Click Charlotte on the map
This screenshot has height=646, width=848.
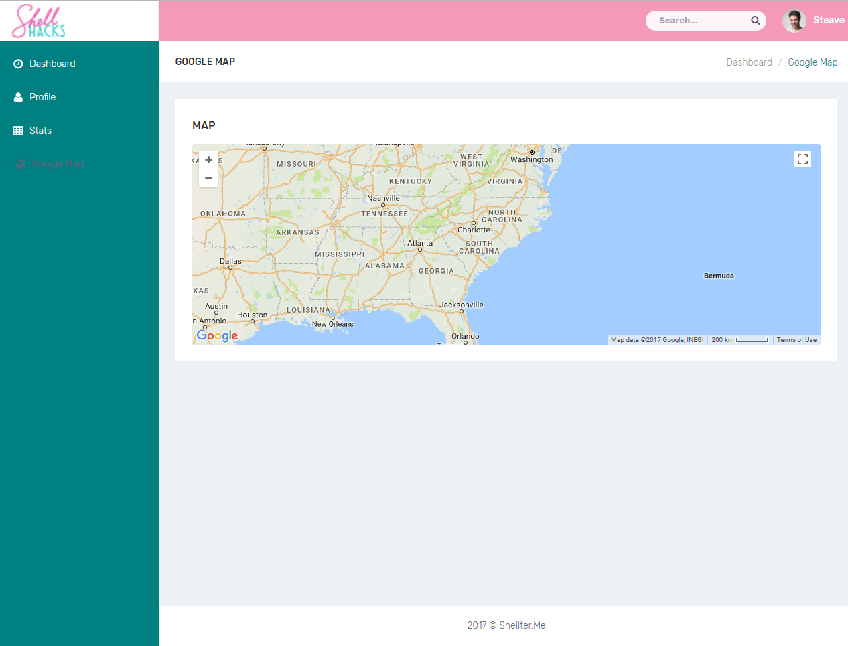(474, 230)
